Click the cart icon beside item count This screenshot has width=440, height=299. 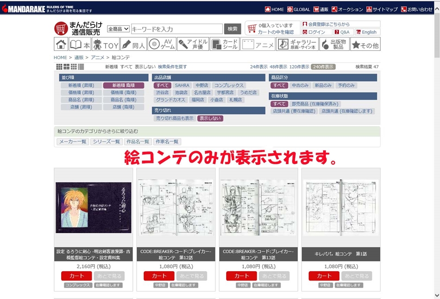pyautogui.click(x=251, y=28)
